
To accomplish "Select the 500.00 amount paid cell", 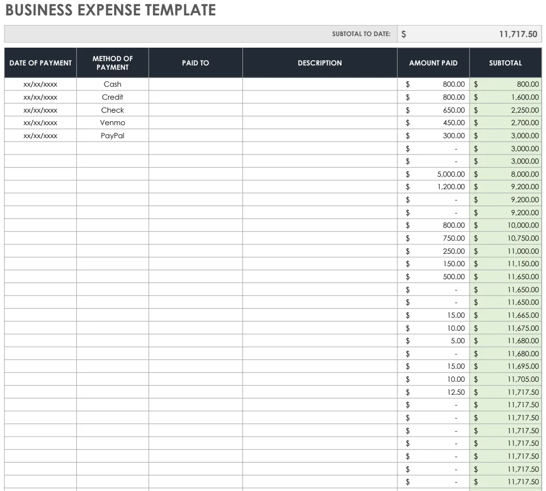I will tap(433, 277).
